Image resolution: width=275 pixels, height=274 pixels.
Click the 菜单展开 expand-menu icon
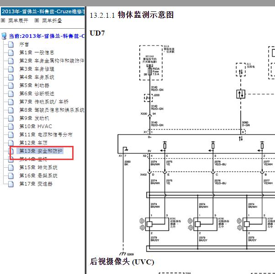click(3, 21)
